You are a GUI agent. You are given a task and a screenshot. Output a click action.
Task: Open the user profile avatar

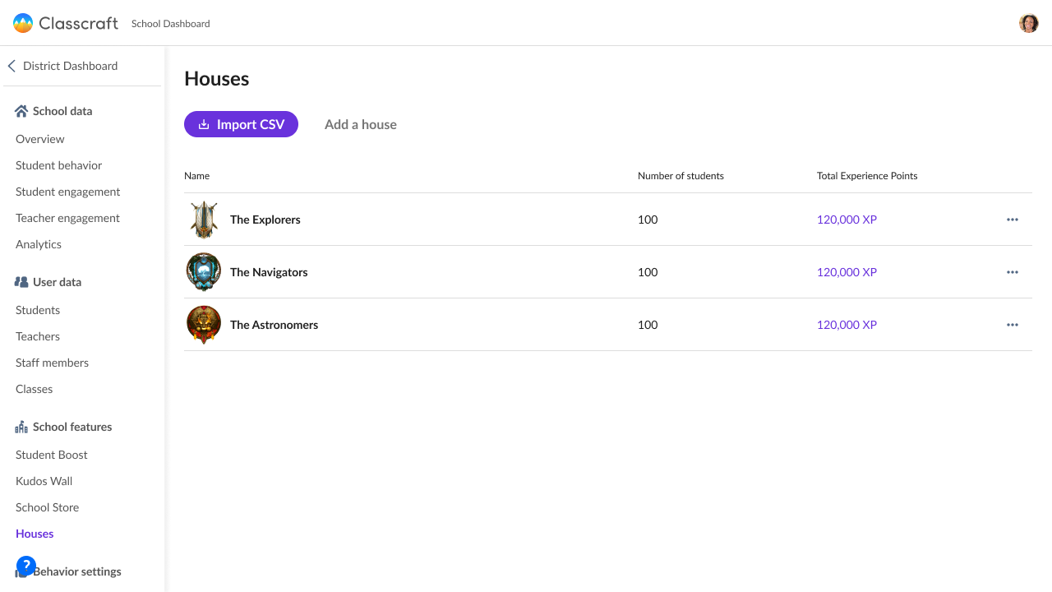1029,23
